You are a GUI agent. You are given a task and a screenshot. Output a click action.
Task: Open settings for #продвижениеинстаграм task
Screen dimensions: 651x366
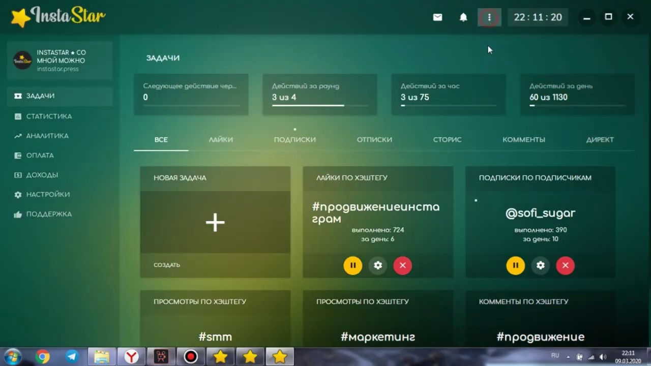click(377, 265)
